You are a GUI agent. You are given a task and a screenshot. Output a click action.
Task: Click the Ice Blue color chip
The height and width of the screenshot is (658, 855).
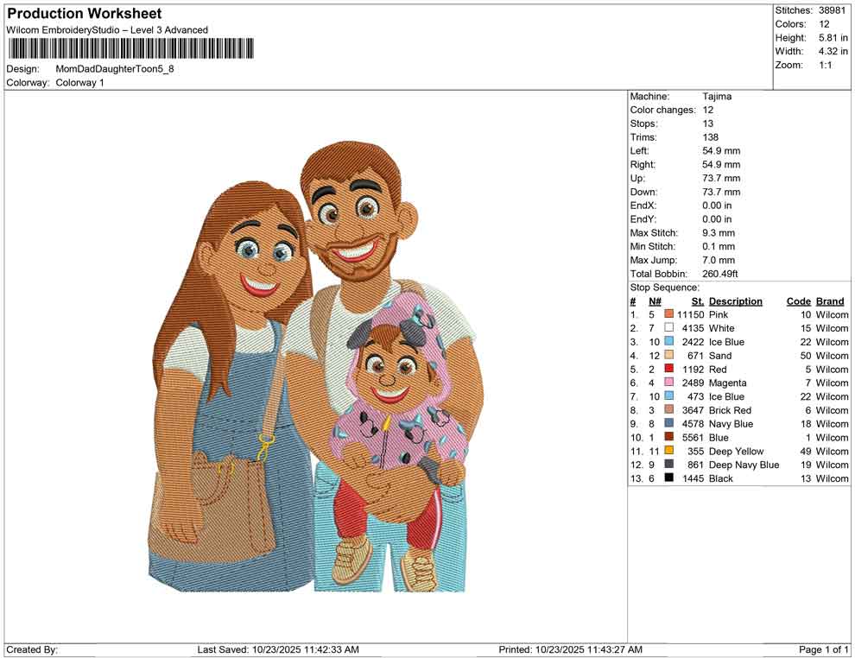point(668,342)
